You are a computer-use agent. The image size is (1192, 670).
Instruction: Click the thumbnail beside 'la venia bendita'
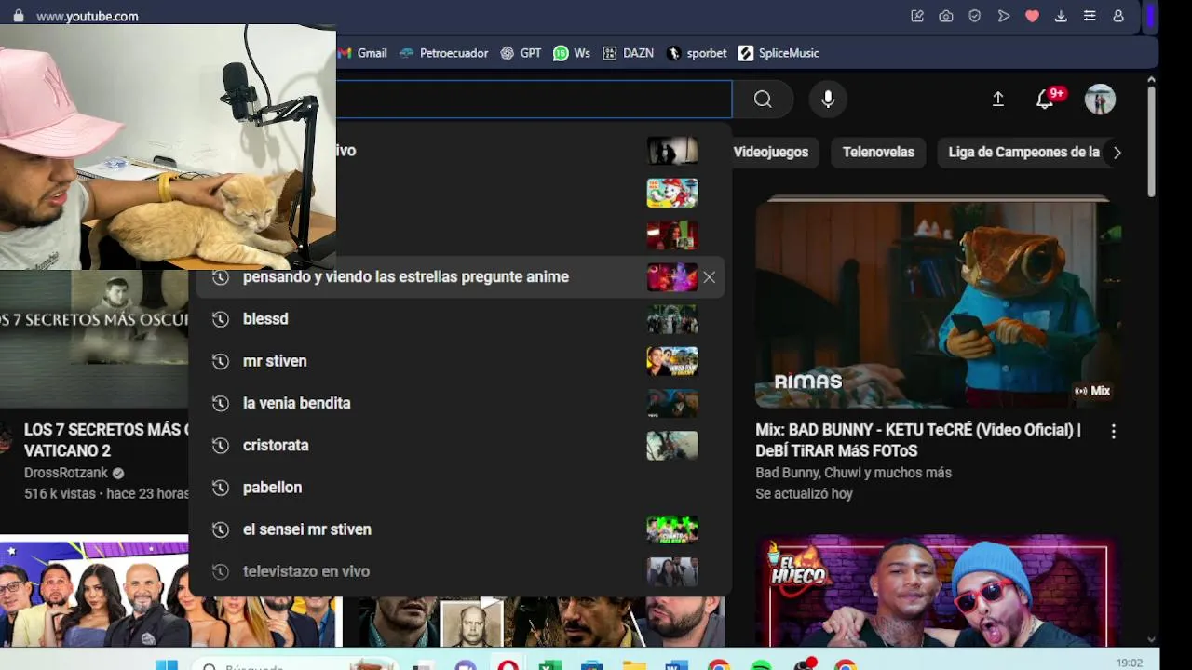coord(672,403)
